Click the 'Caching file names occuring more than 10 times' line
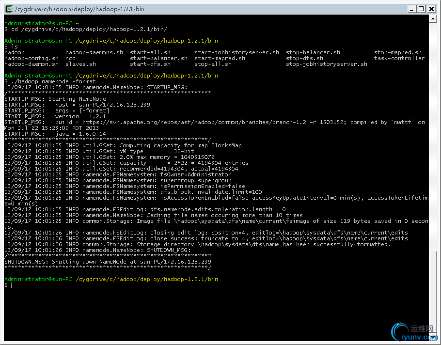Viewport: 441px width, 345px height. (154, 215)
